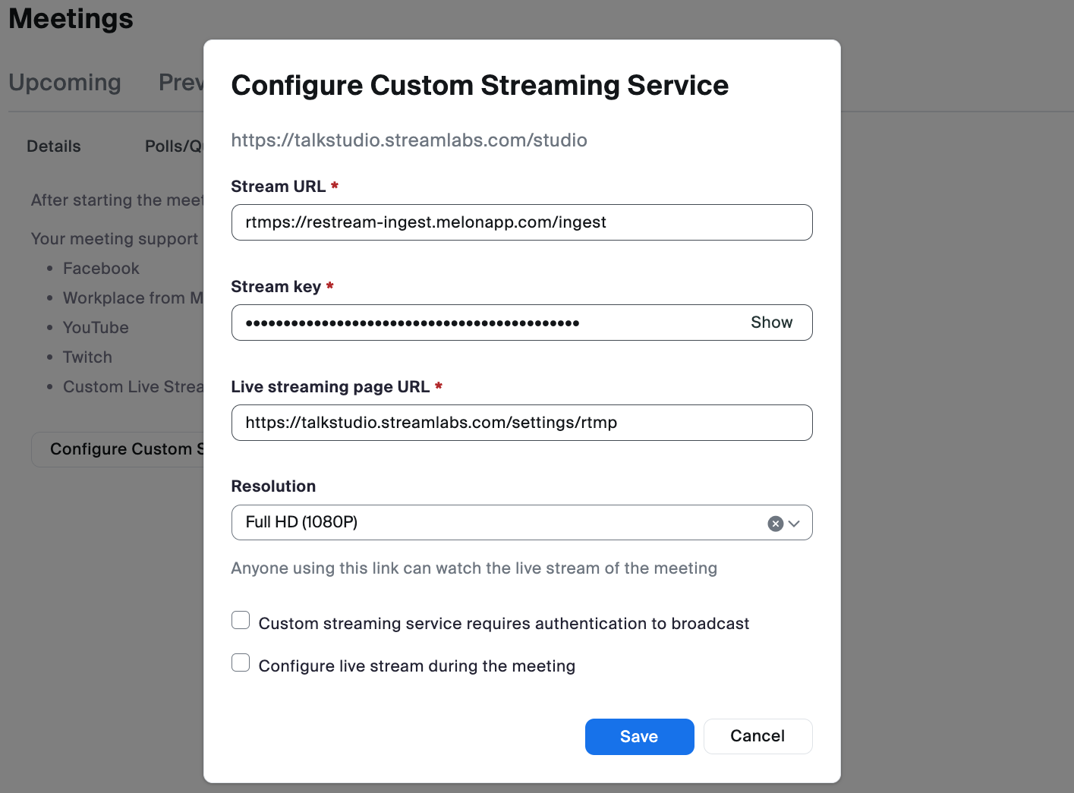
Task: Select the "Full HD (1080P)" combo box
Action: tap(493, 523)
